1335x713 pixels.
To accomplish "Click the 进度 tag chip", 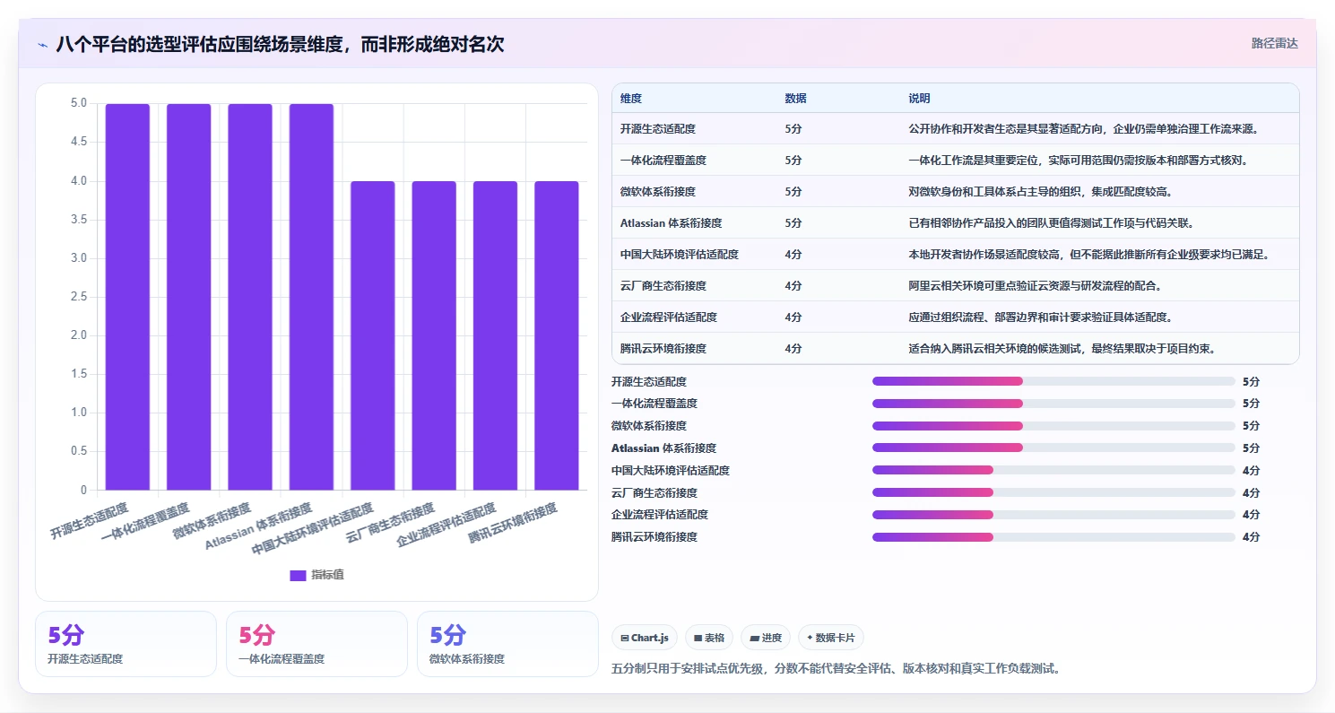I will tap(766, 638).
